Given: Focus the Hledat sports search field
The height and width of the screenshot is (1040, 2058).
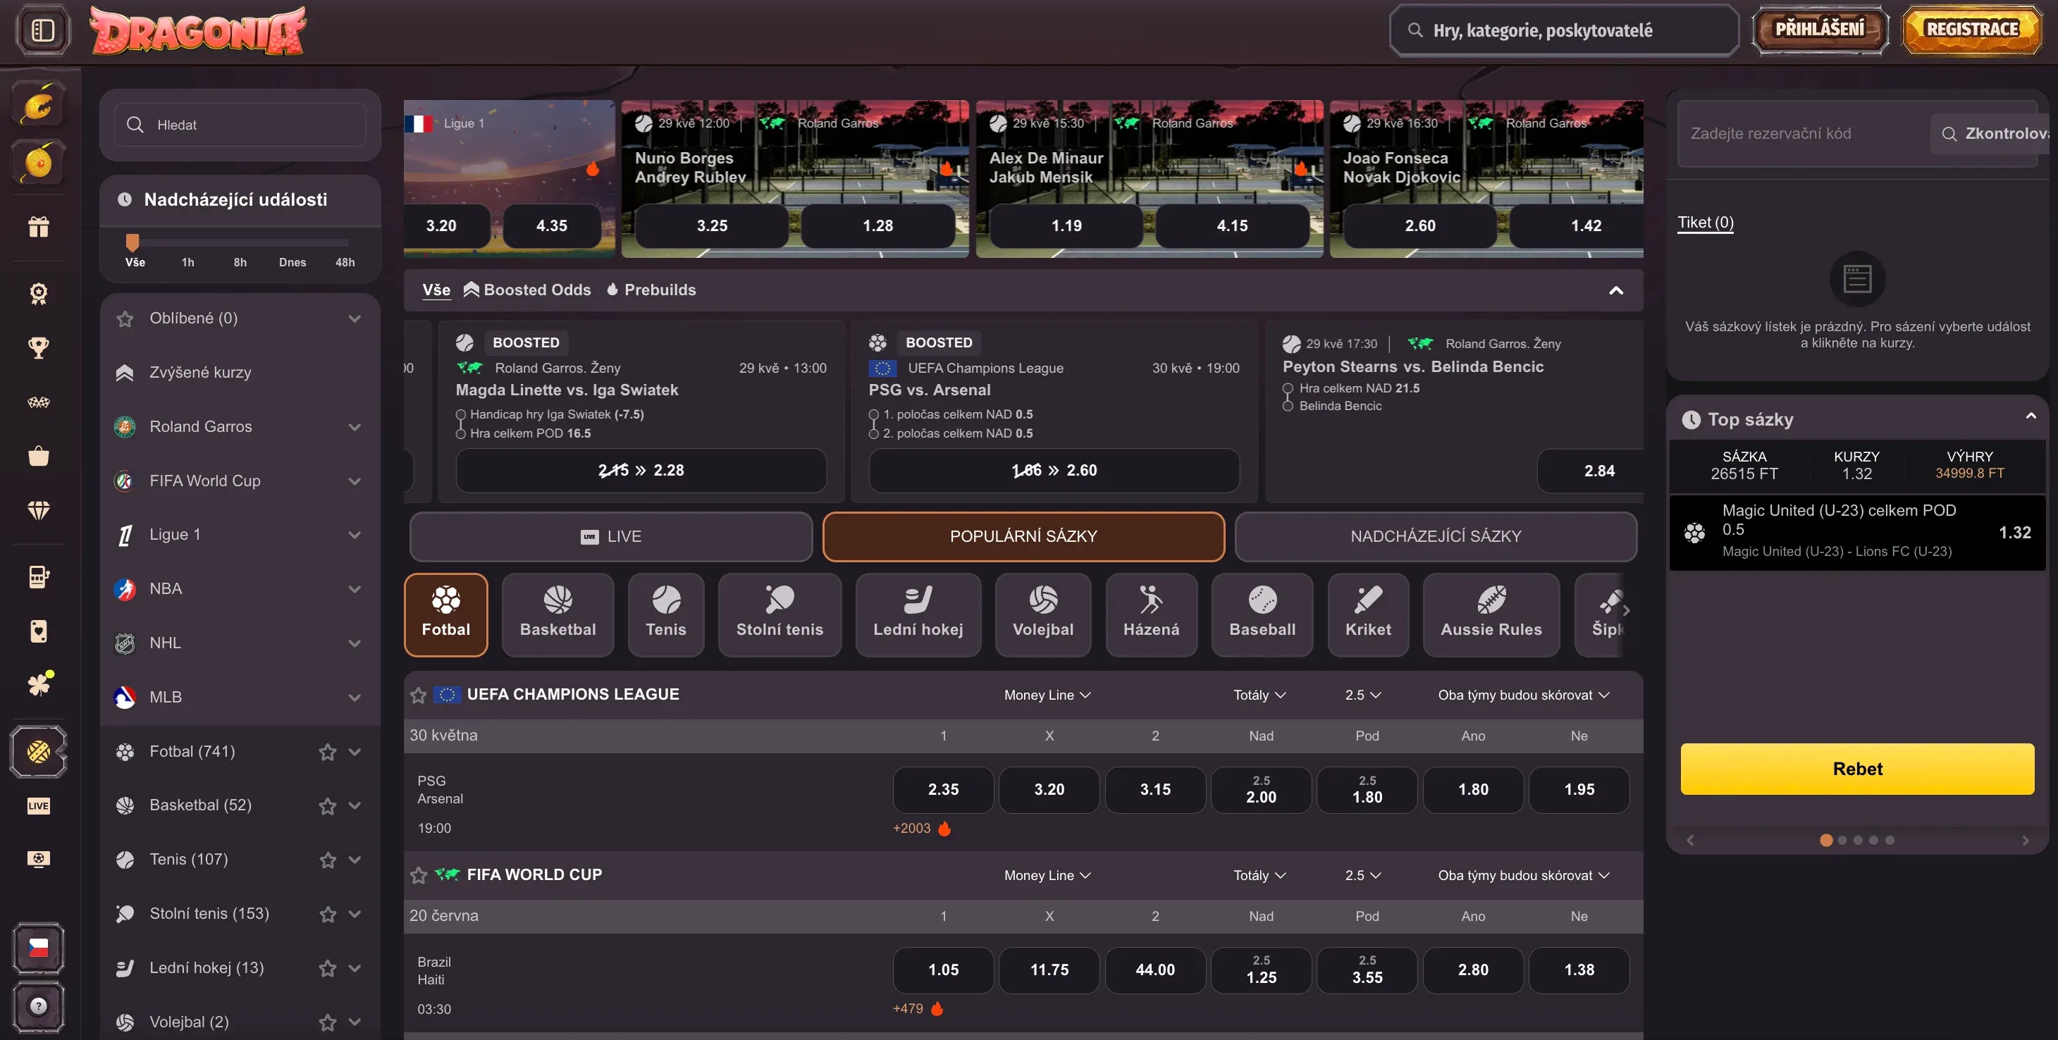Looking at the screenshot, I should pyautogui.click(x=240, y=125).
